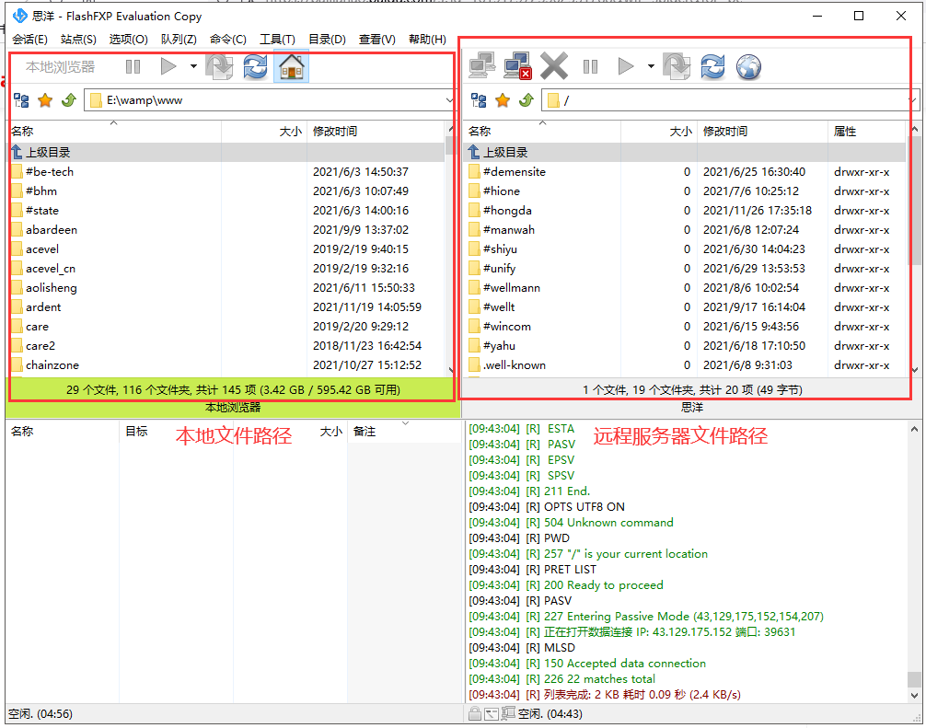Click the disconnect icon with red X

518,67
